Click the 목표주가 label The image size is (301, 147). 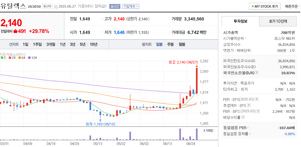click(247, 83)
